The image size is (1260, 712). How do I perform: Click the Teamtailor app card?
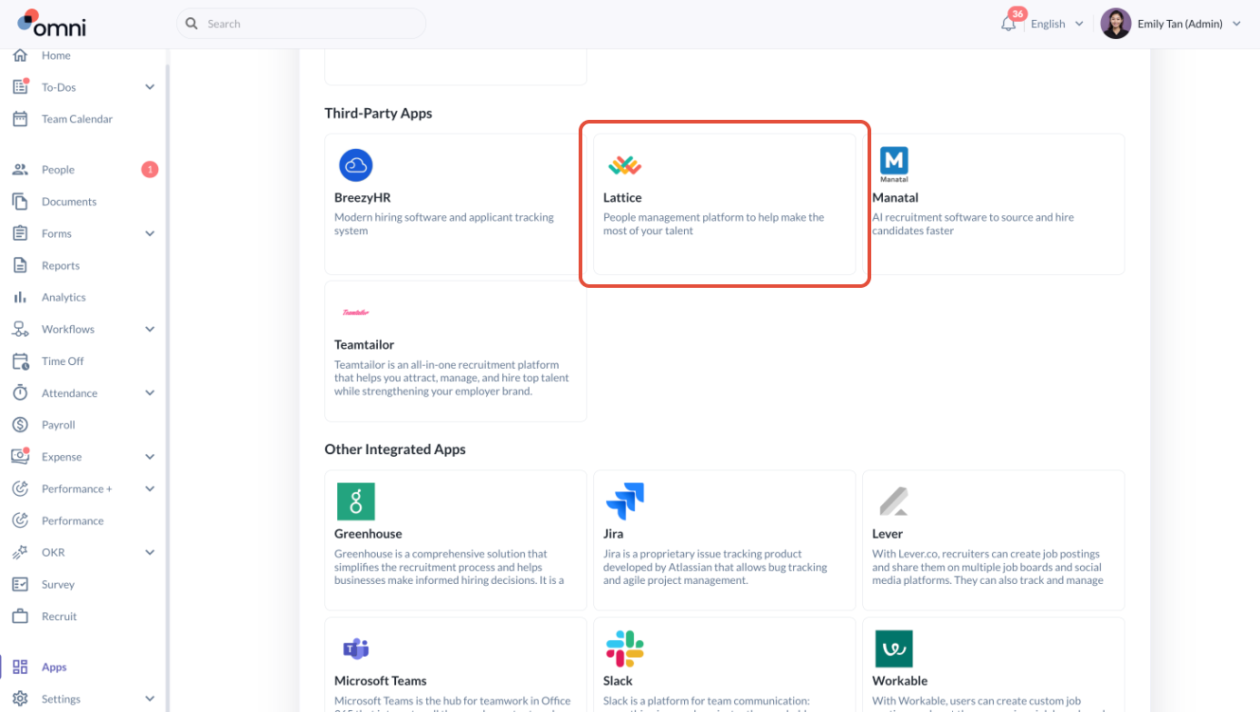point(455,351)
